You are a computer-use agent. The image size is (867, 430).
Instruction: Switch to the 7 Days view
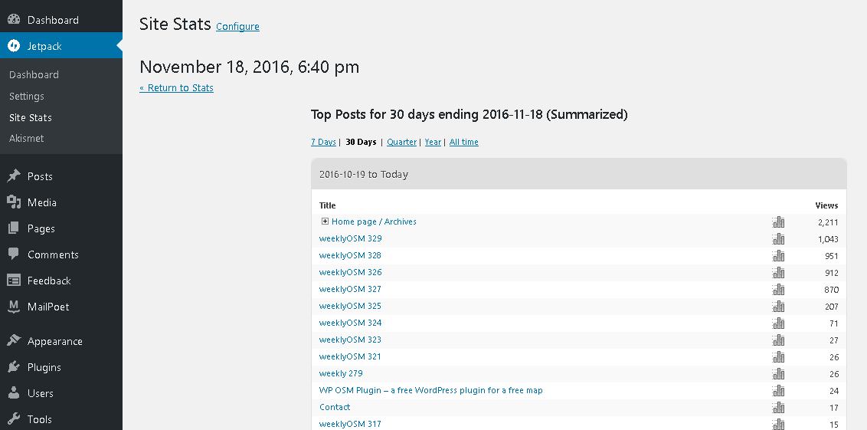coord(323,142)
